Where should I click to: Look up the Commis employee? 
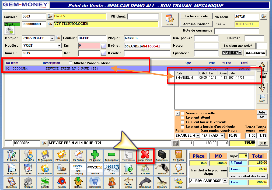click(50, 16)
